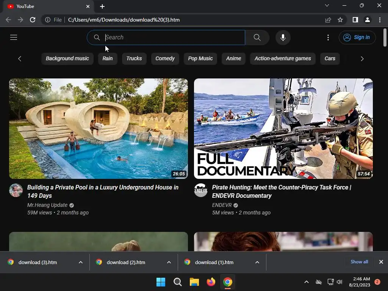Image resolution: width=388 pixels, height=291 pixels.
Task: Open the clock and date panel
Action: tap(360, 282)
